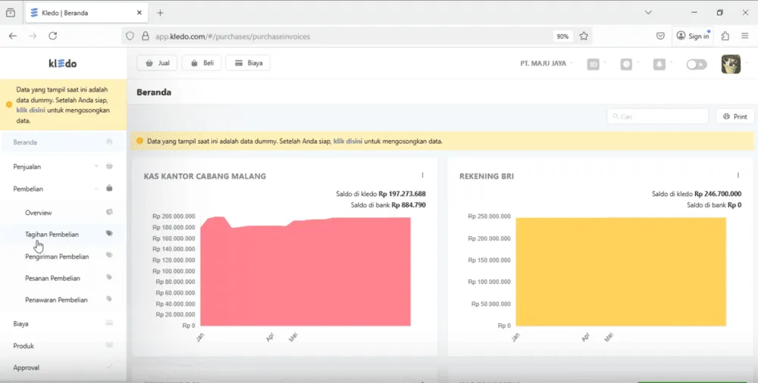Click the Print button
Viewport: 758px width, 383px height.
pyautogui.click(x=735, y=117)
